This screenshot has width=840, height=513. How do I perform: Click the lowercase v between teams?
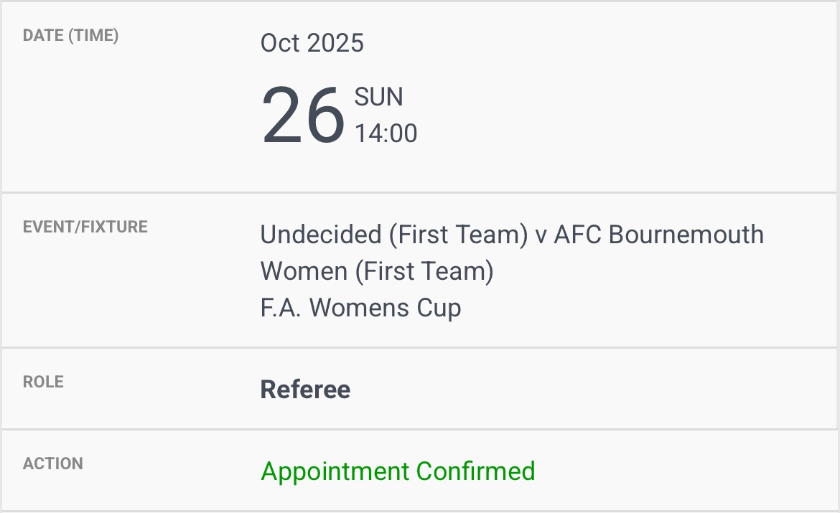[541, 235]
